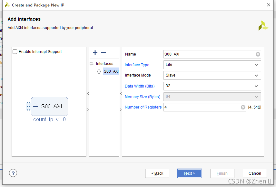276x187 pixels.
Task: Clear the Number of Registers value icon
Action: [x=243, y=107]
